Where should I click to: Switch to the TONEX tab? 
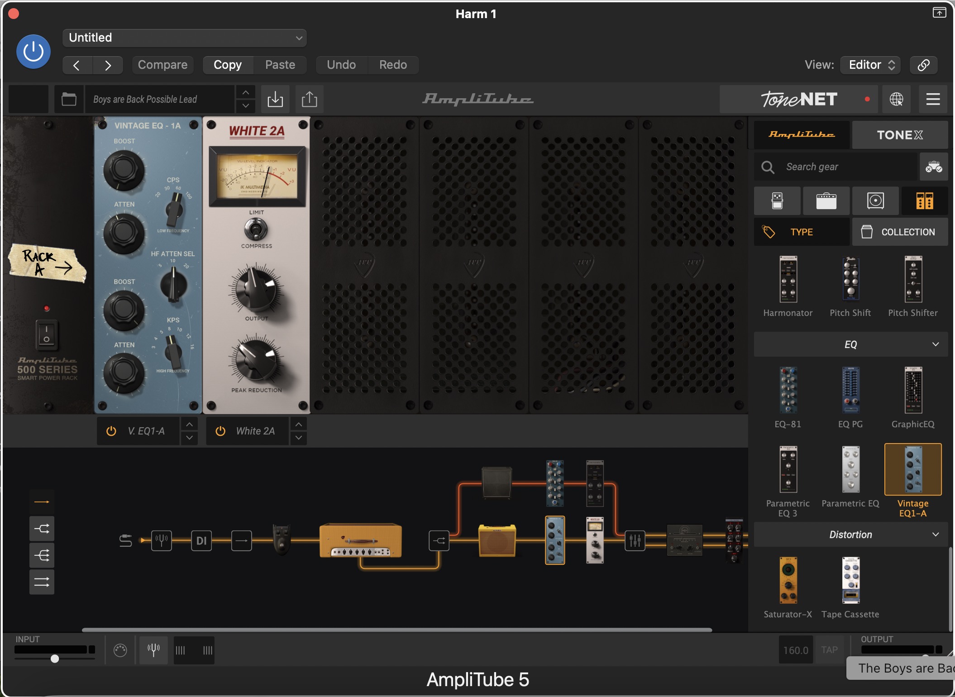(x=899, y=135)
